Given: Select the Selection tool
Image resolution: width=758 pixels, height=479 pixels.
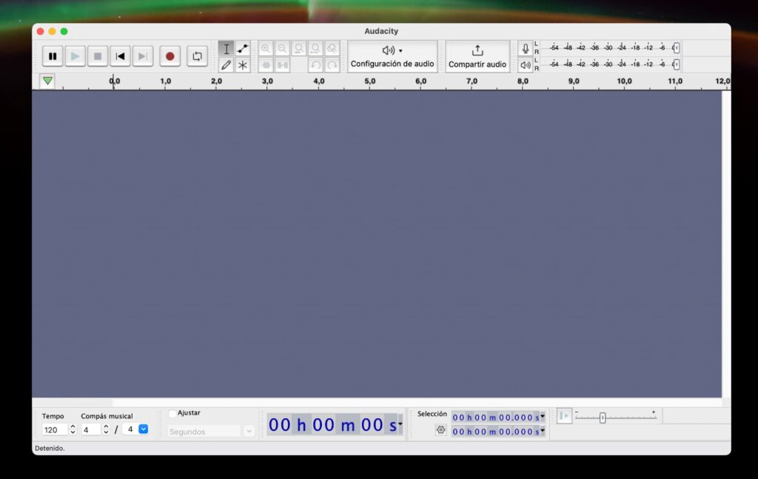Looking at the screenshot, I should 227,49.
